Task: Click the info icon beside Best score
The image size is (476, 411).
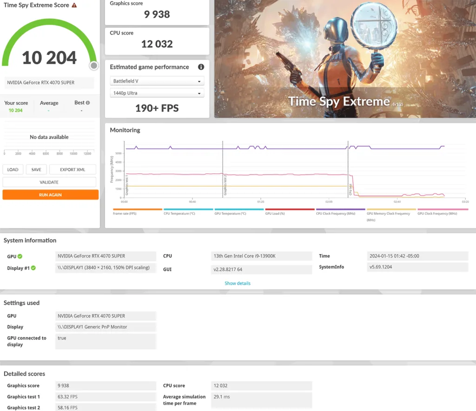Action: (88, 103)
